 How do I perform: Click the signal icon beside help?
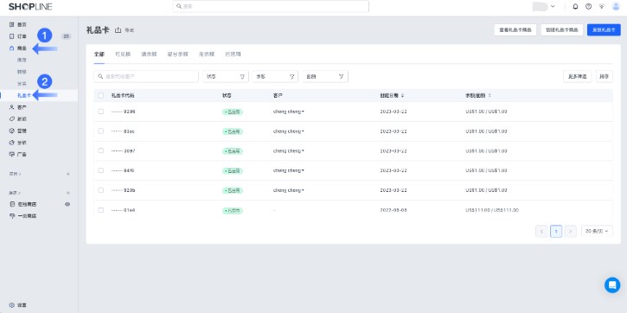pyautogui.click(x=601, y=6)
